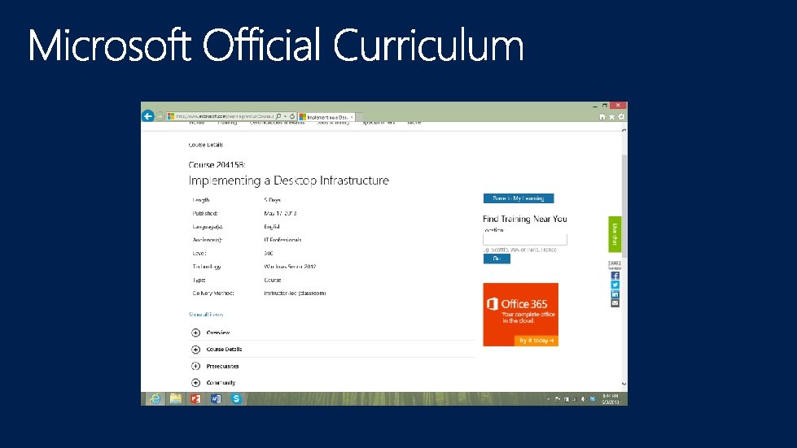
Task: Open PowerPoint from the taskbar
Action: pyautogui.click(x=195, y=398)
